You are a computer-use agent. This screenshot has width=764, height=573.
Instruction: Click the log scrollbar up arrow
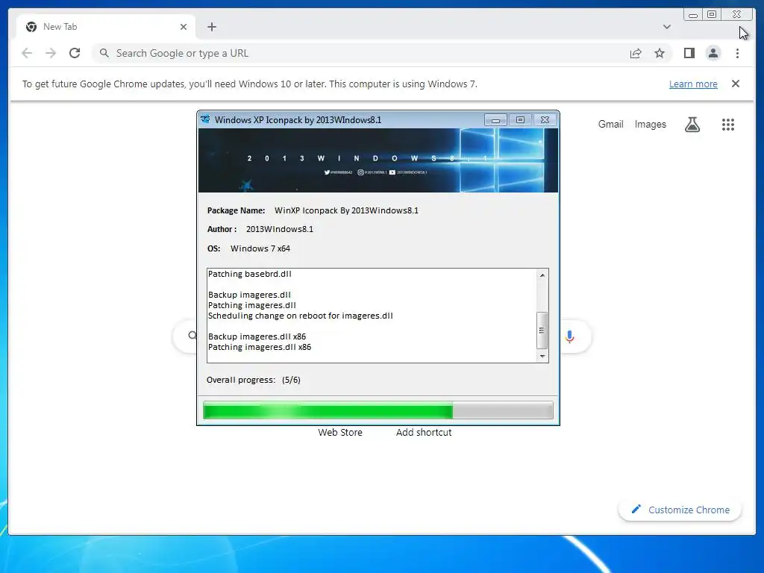[542, 275]
